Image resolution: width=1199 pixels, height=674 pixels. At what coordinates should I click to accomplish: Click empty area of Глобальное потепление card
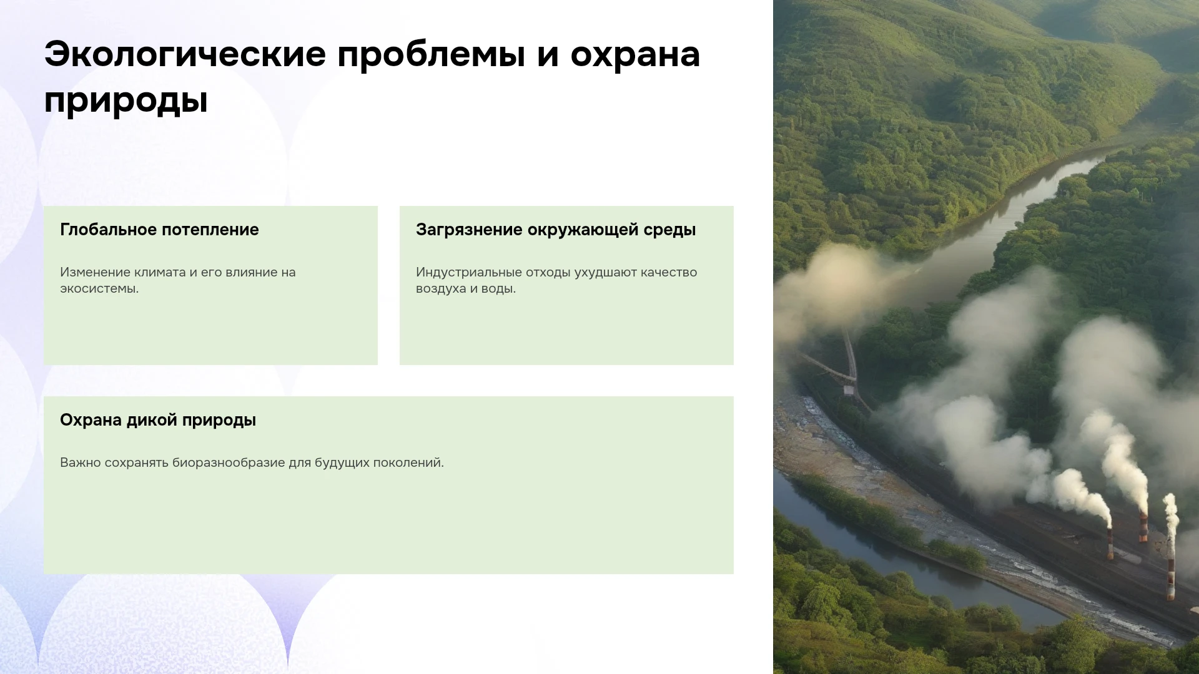(210, 331)
